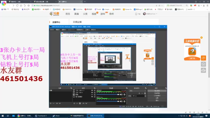Toggle visibility of 文本 (GDI+) source

(x=92, y=93)
